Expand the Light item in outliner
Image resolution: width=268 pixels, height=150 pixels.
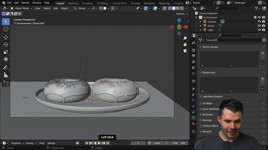(200, 30)
